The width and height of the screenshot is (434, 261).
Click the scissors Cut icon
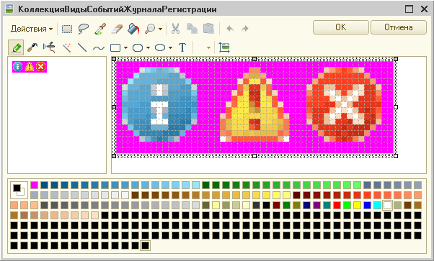point(175,29)
